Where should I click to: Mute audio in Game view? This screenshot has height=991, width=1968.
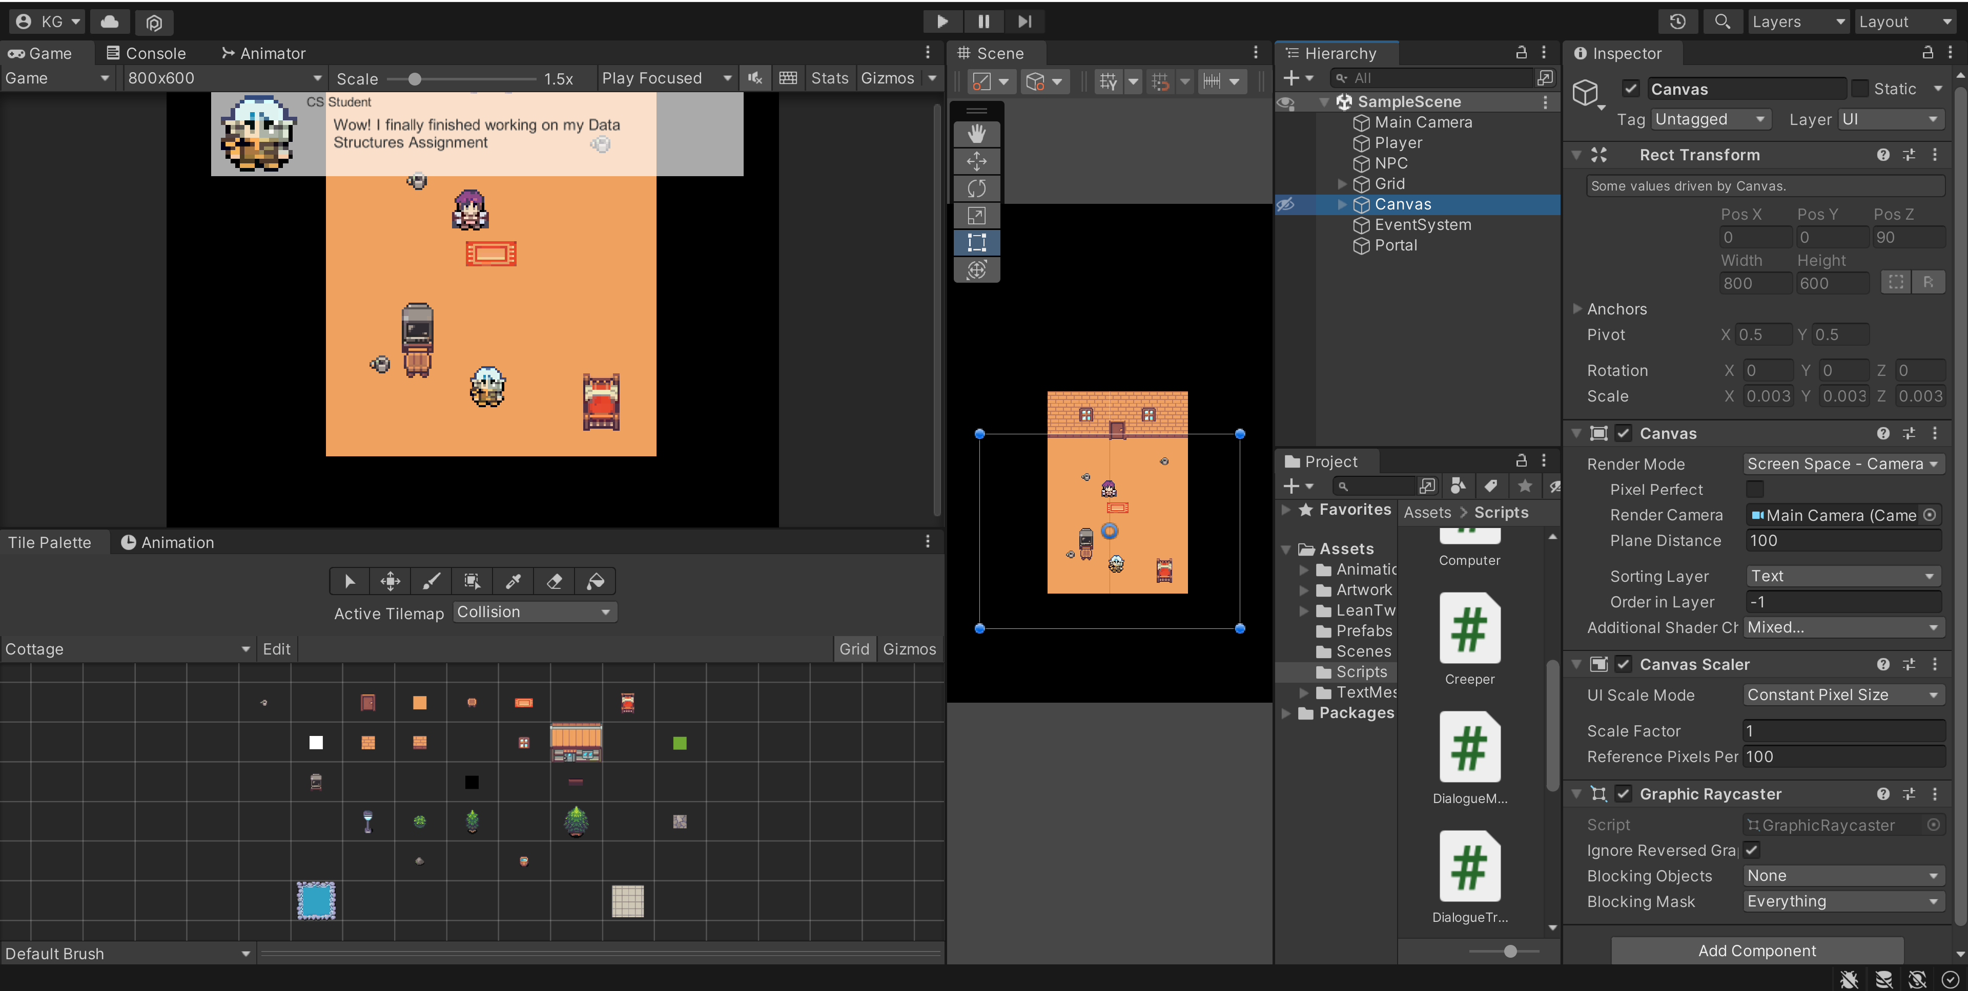[x=755, y=78]
